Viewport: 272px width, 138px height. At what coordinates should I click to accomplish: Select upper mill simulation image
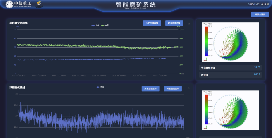(230, 42)
